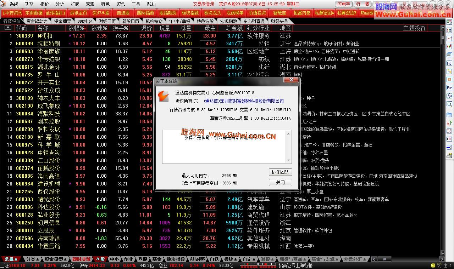Click the red 智慧宝 toolbar button
The image size is (454, 269).
tap(279, 13)
